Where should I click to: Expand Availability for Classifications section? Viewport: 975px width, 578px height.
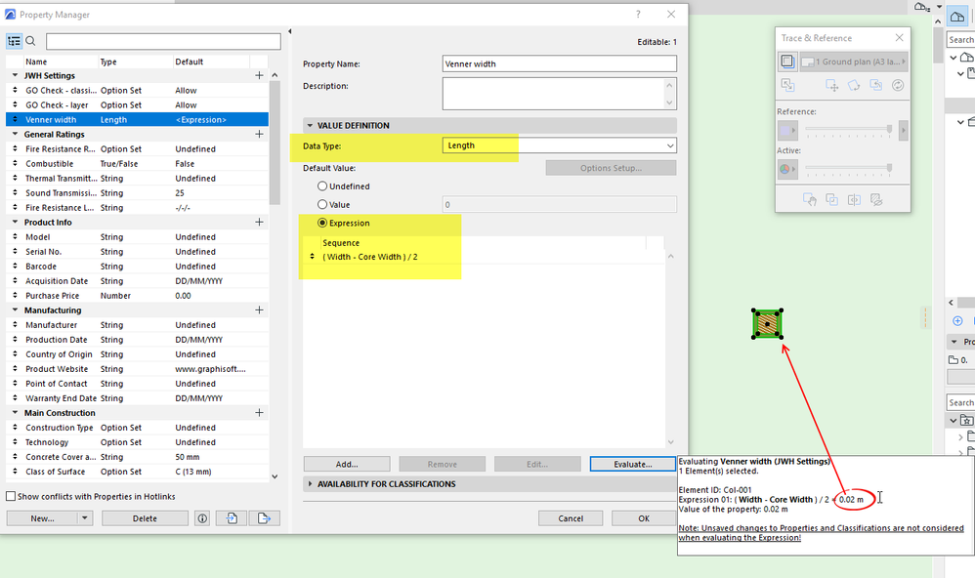(x=310, y=484)
